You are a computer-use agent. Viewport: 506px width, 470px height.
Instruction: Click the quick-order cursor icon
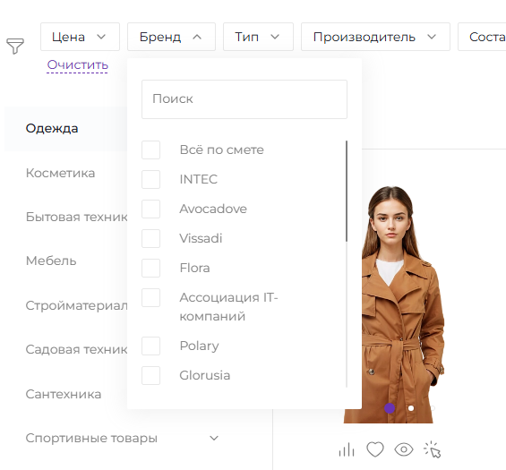(432, 449)
